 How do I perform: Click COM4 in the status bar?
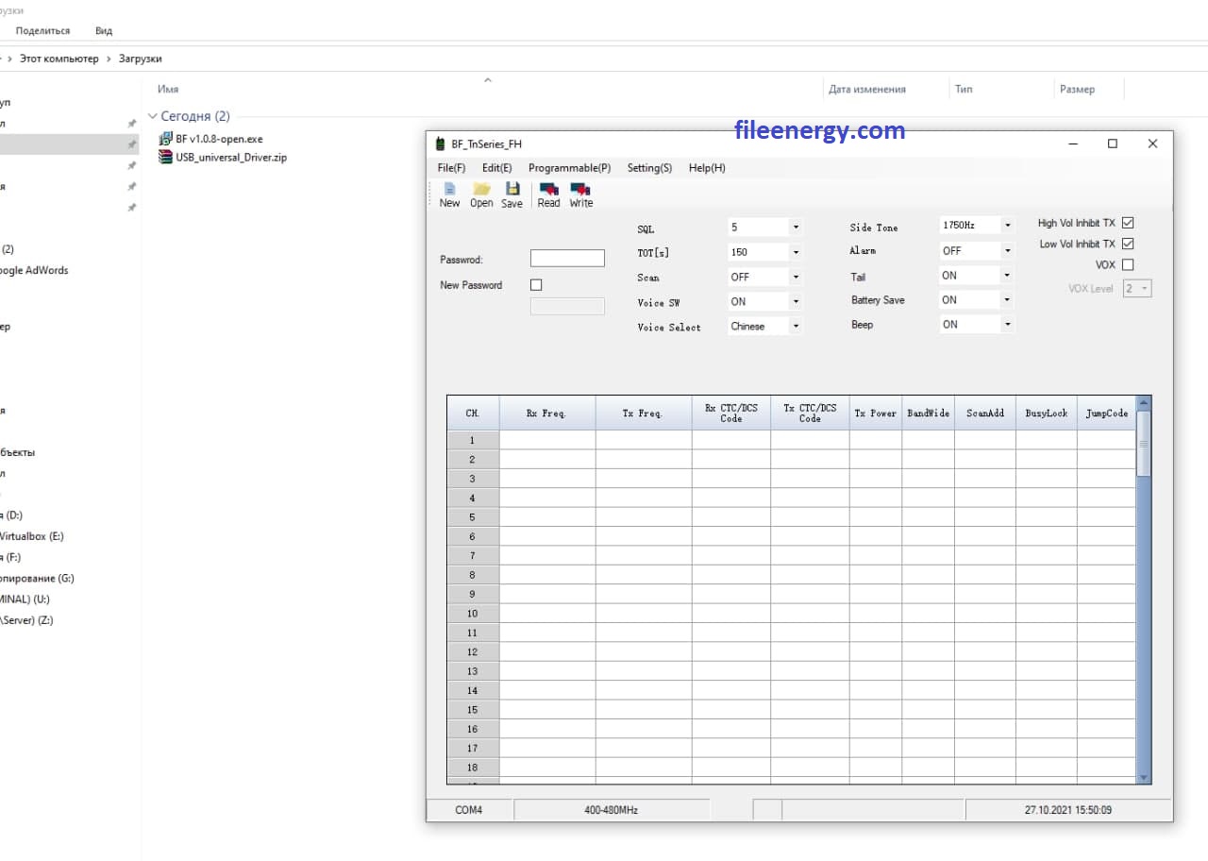coord(469,810)
